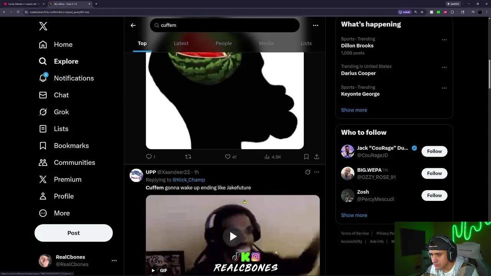Switch to the Media tab

[266, 43]
